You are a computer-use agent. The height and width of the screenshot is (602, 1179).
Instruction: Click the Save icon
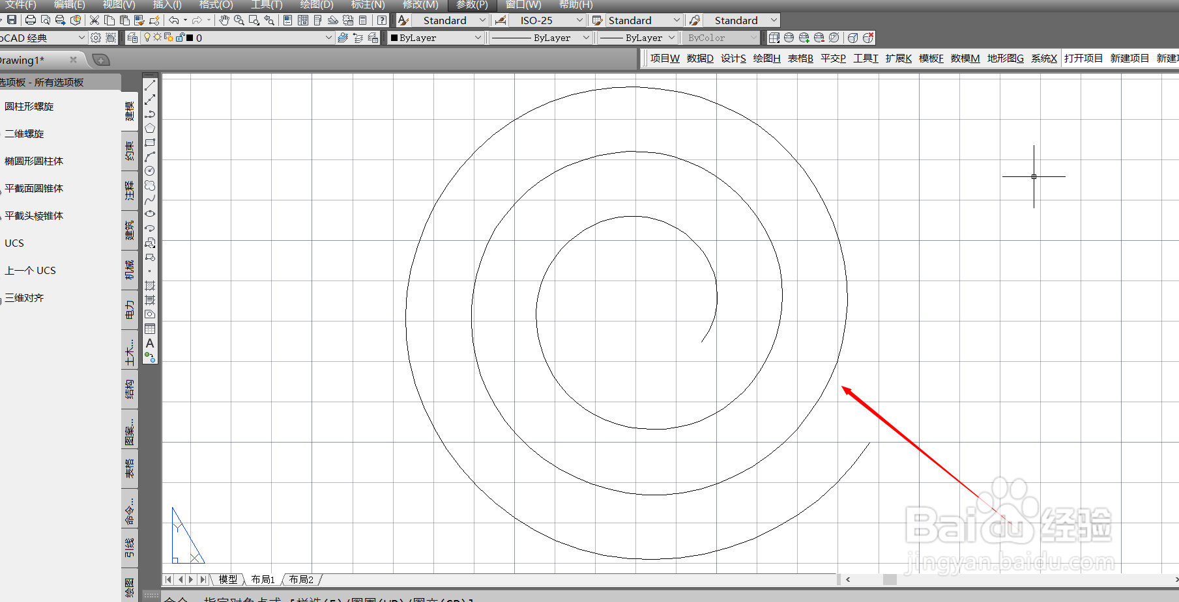pyautogui.click(x=12, y=20)
